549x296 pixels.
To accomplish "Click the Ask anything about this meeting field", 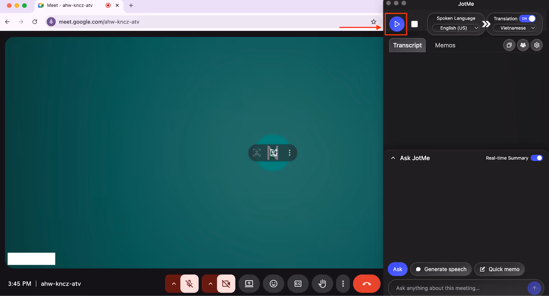I will (458, 288).
